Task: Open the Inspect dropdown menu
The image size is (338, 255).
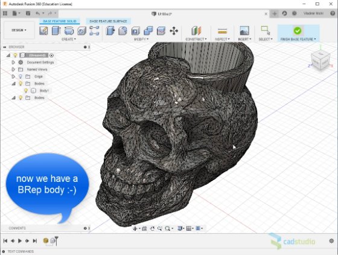Action: coord(222,39)
